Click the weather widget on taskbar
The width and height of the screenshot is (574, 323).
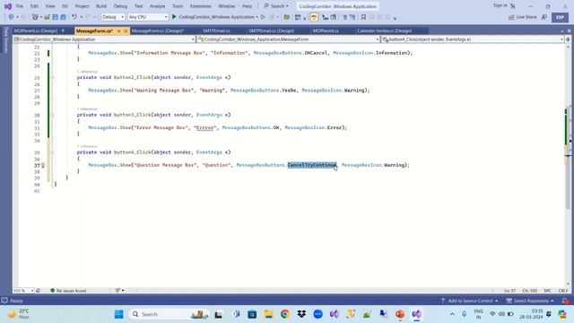pyautogui.click(x=19, y=314)
